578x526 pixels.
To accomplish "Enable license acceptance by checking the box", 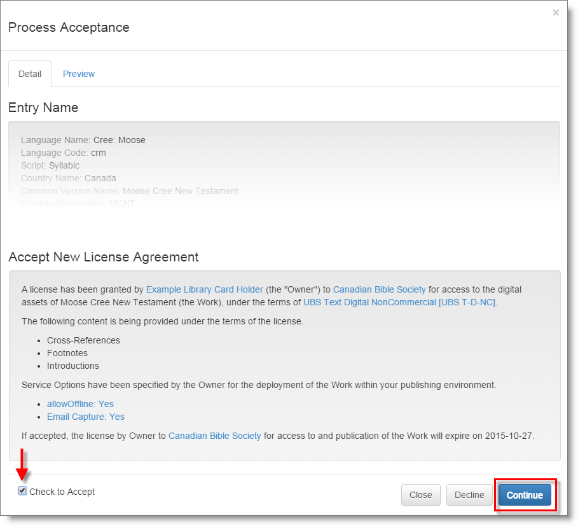I will coord(23,491).
